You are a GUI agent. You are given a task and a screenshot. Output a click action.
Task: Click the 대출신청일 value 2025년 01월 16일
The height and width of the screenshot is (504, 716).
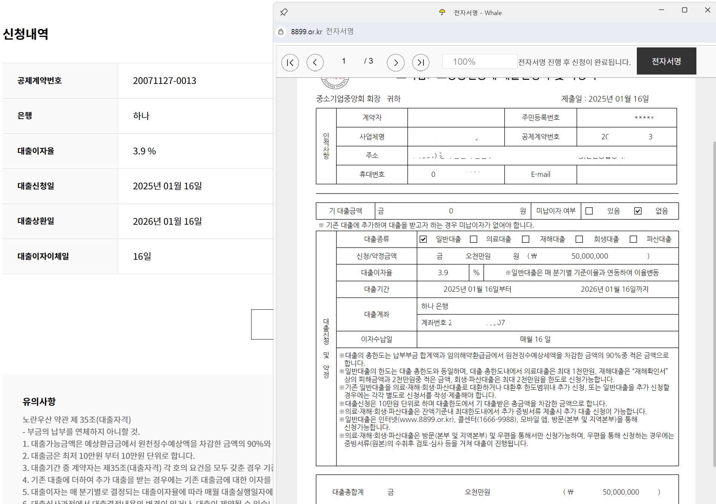[167, 186]
